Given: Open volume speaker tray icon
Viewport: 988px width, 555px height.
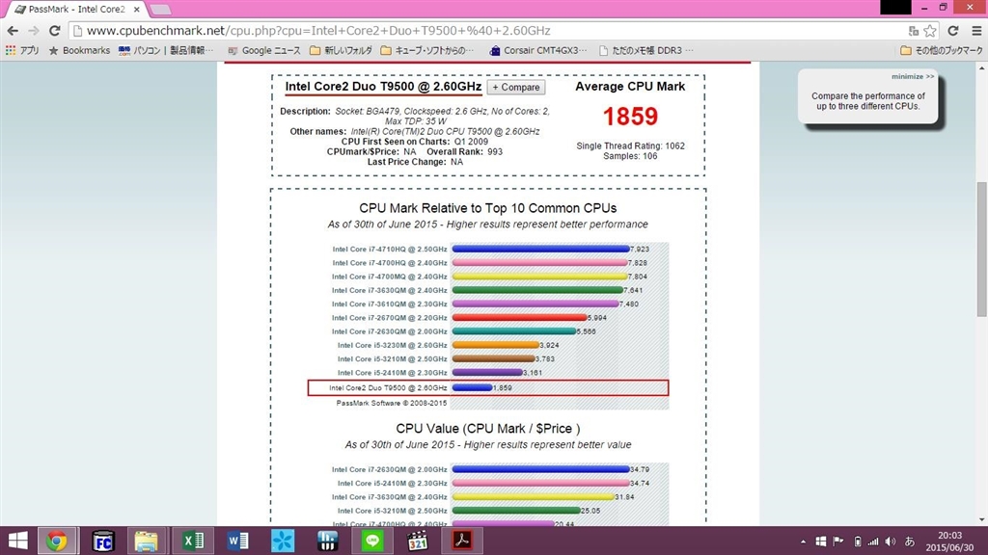Looking at the screenshot, I should (x=891, y=542).
